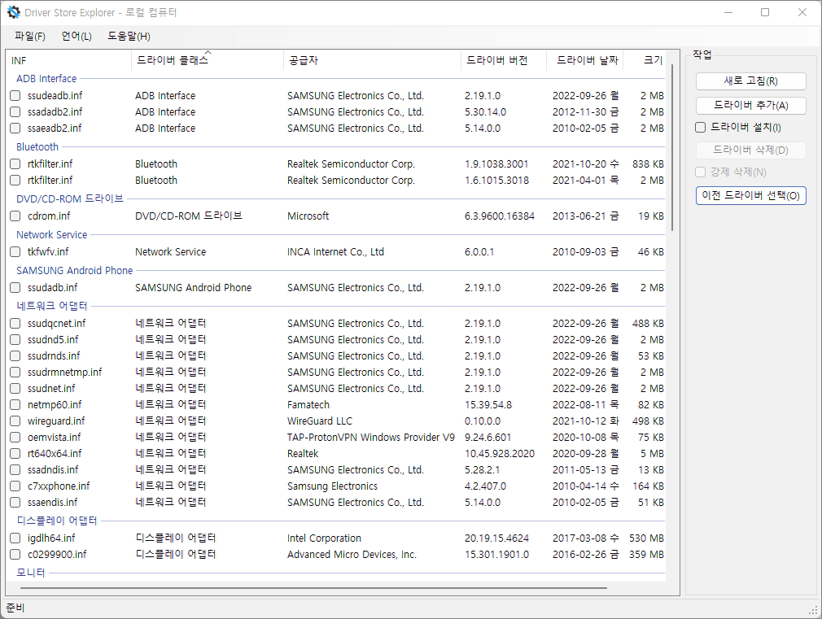Viewport: 822px width, 619px height.
Task: Check the box for netmp60.inf
Action: point(15,404)
